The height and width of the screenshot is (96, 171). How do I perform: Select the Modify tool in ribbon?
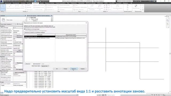point(3,7)
